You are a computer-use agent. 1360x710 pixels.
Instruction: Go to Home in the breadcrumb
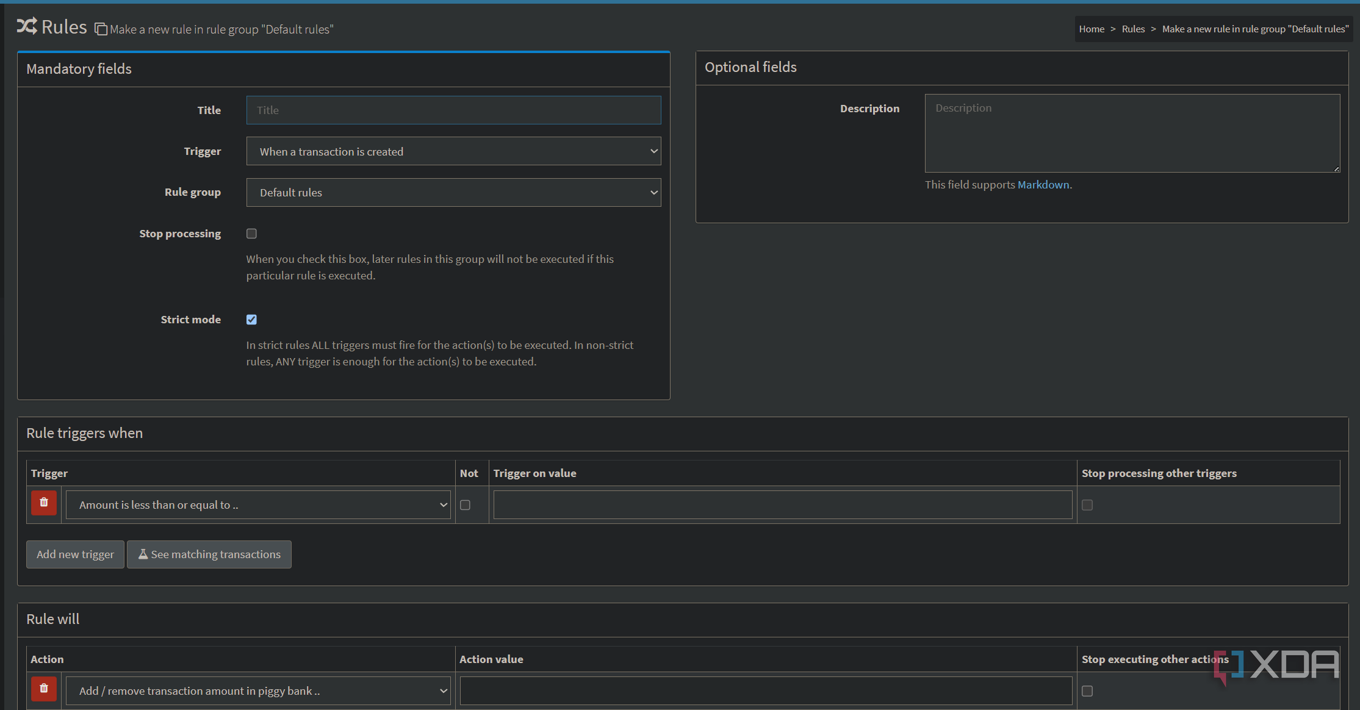pyautogui.click(x=1092, y=29)
